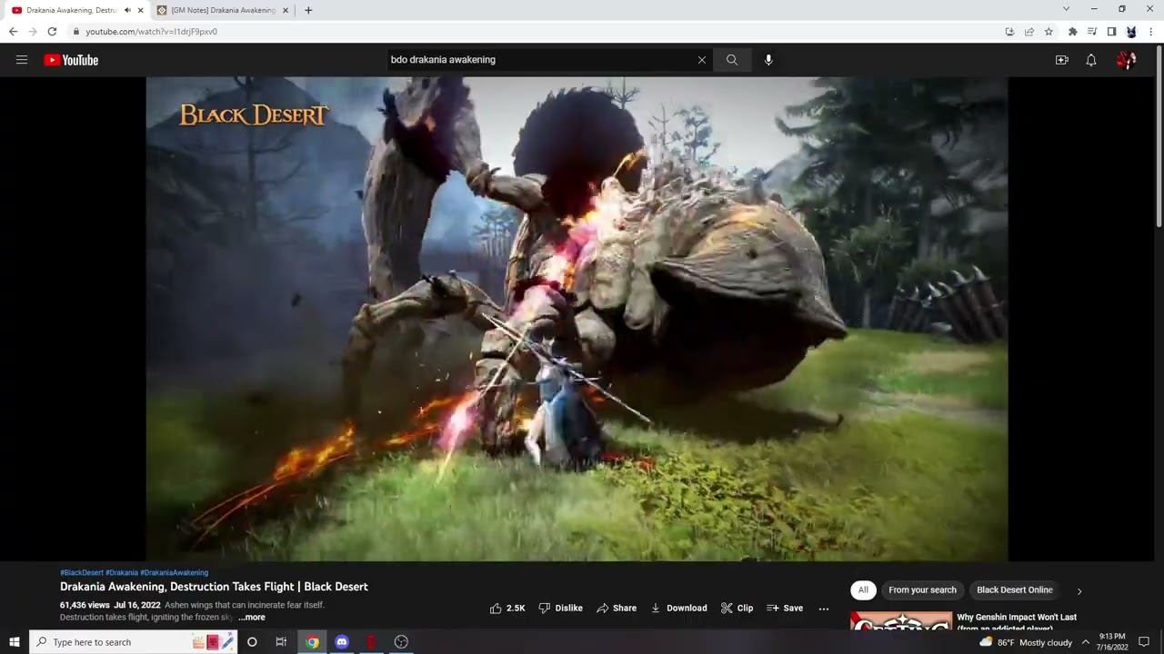Open OBS Studio from taskbar
This screenshot has width=1164, height=654.
tap(401, 642)
